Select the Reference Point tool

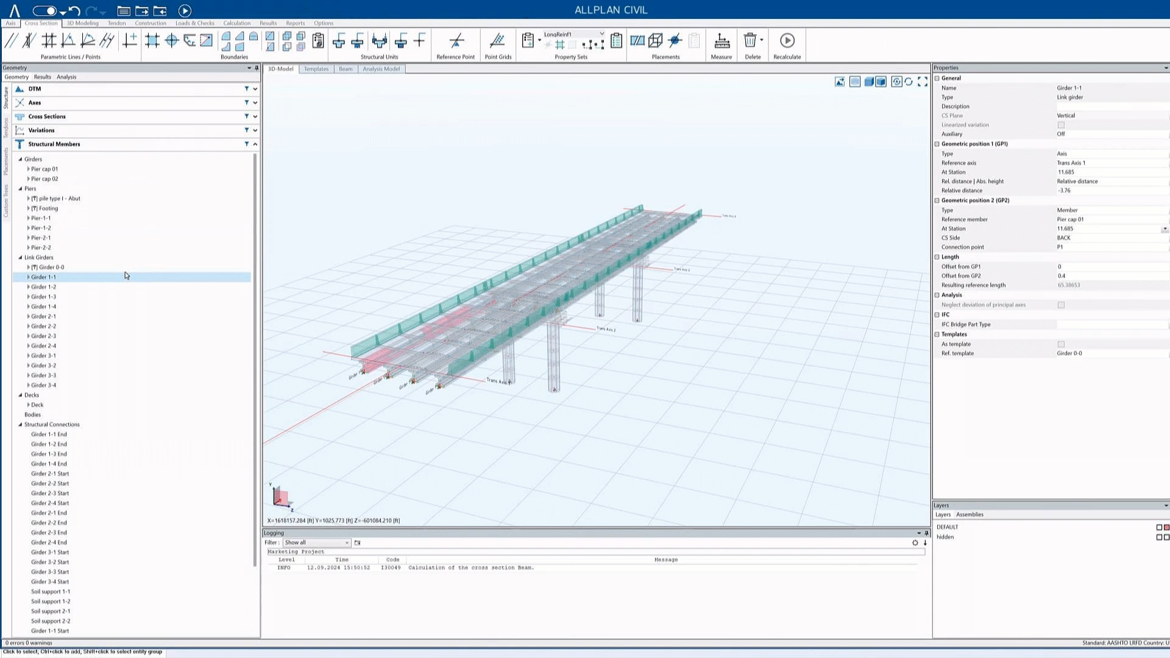[x=456, y=41]
